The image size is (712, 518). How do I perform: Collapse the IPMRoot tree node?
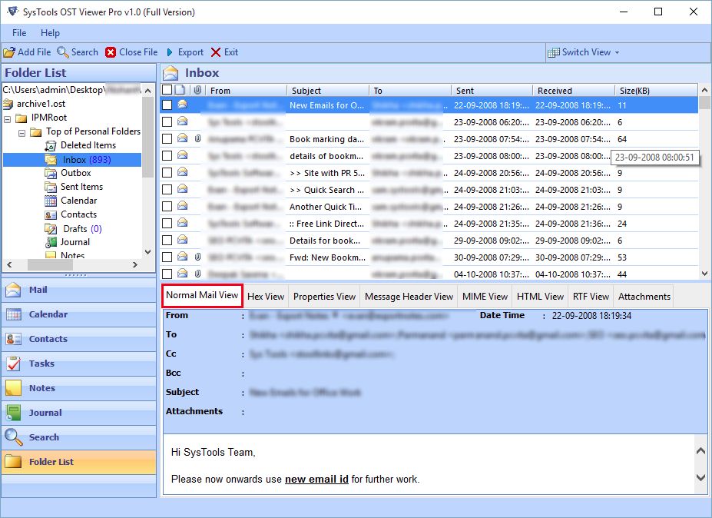pyautogui.click(x=8, y=119)
